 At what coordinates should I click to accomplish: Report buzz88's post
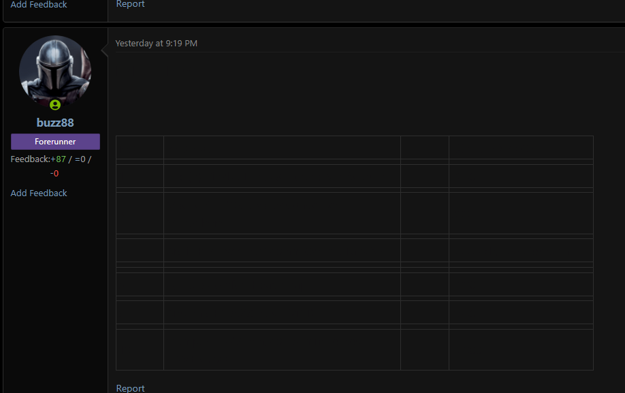pyautogui.click(x=130, y=388)
